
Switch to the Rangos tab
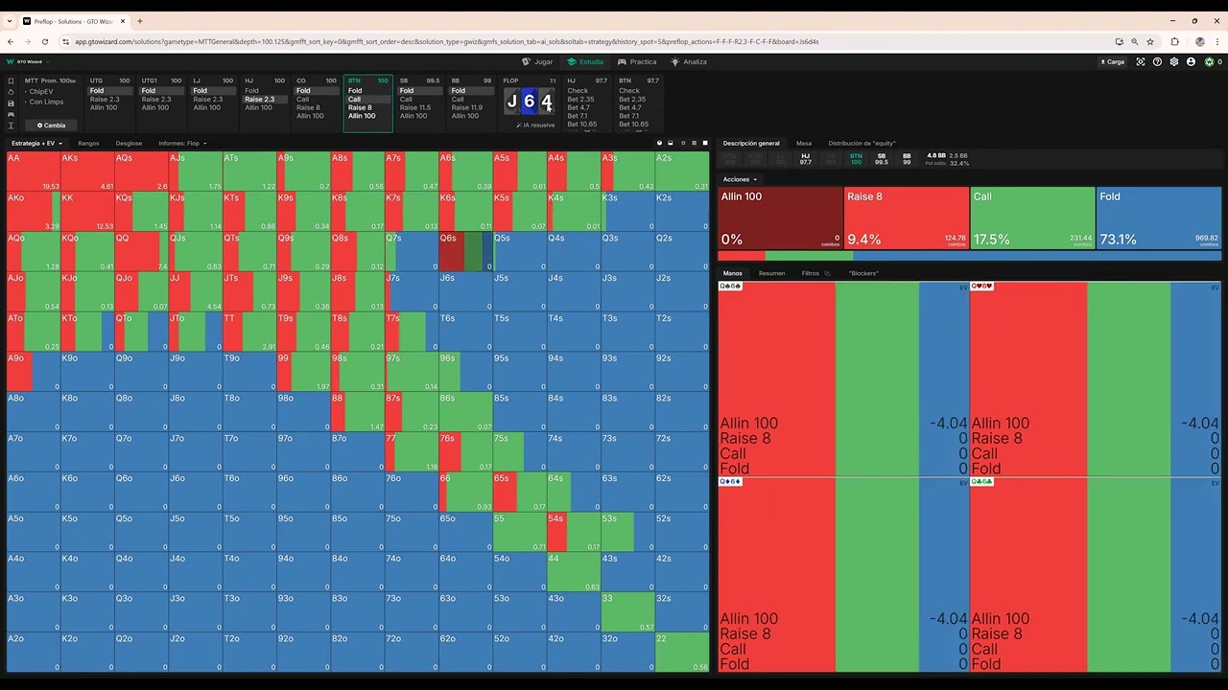pyautogui.click(x=88, y=143)
